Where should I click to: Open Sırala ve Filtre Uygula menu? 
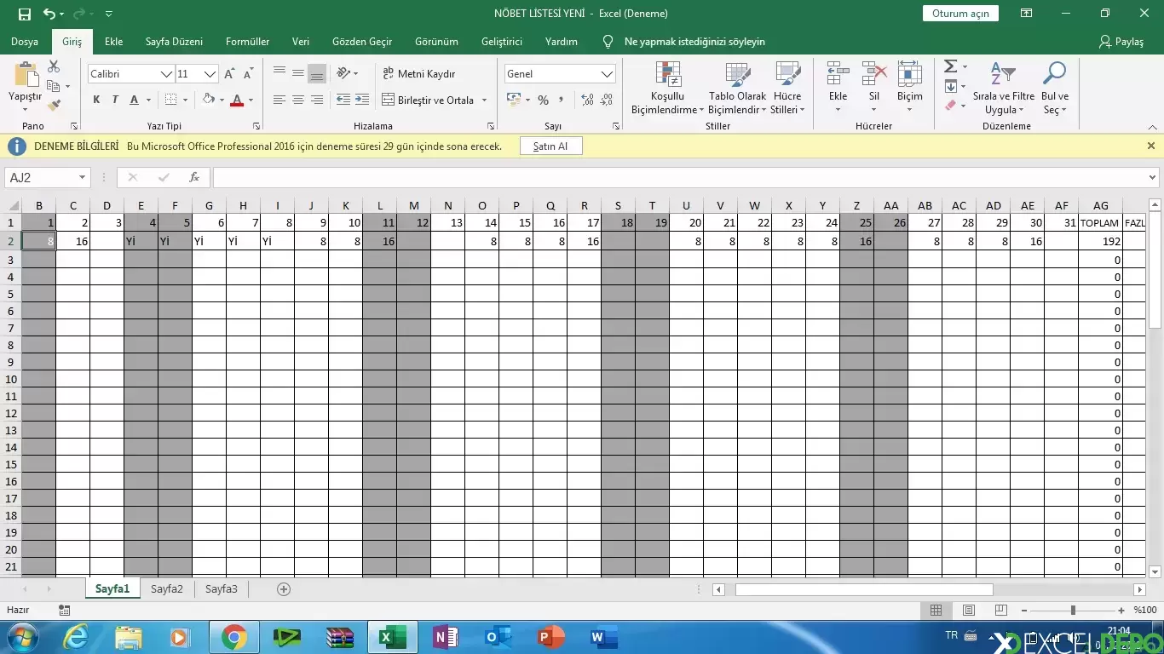tap(1004, 88)
